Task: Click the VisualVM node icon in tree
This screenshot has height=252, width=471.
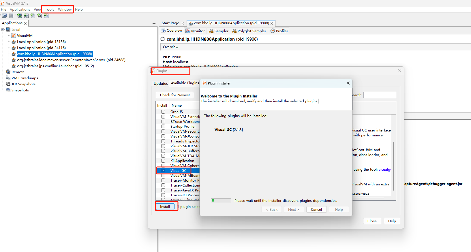Action: (14, 36)
